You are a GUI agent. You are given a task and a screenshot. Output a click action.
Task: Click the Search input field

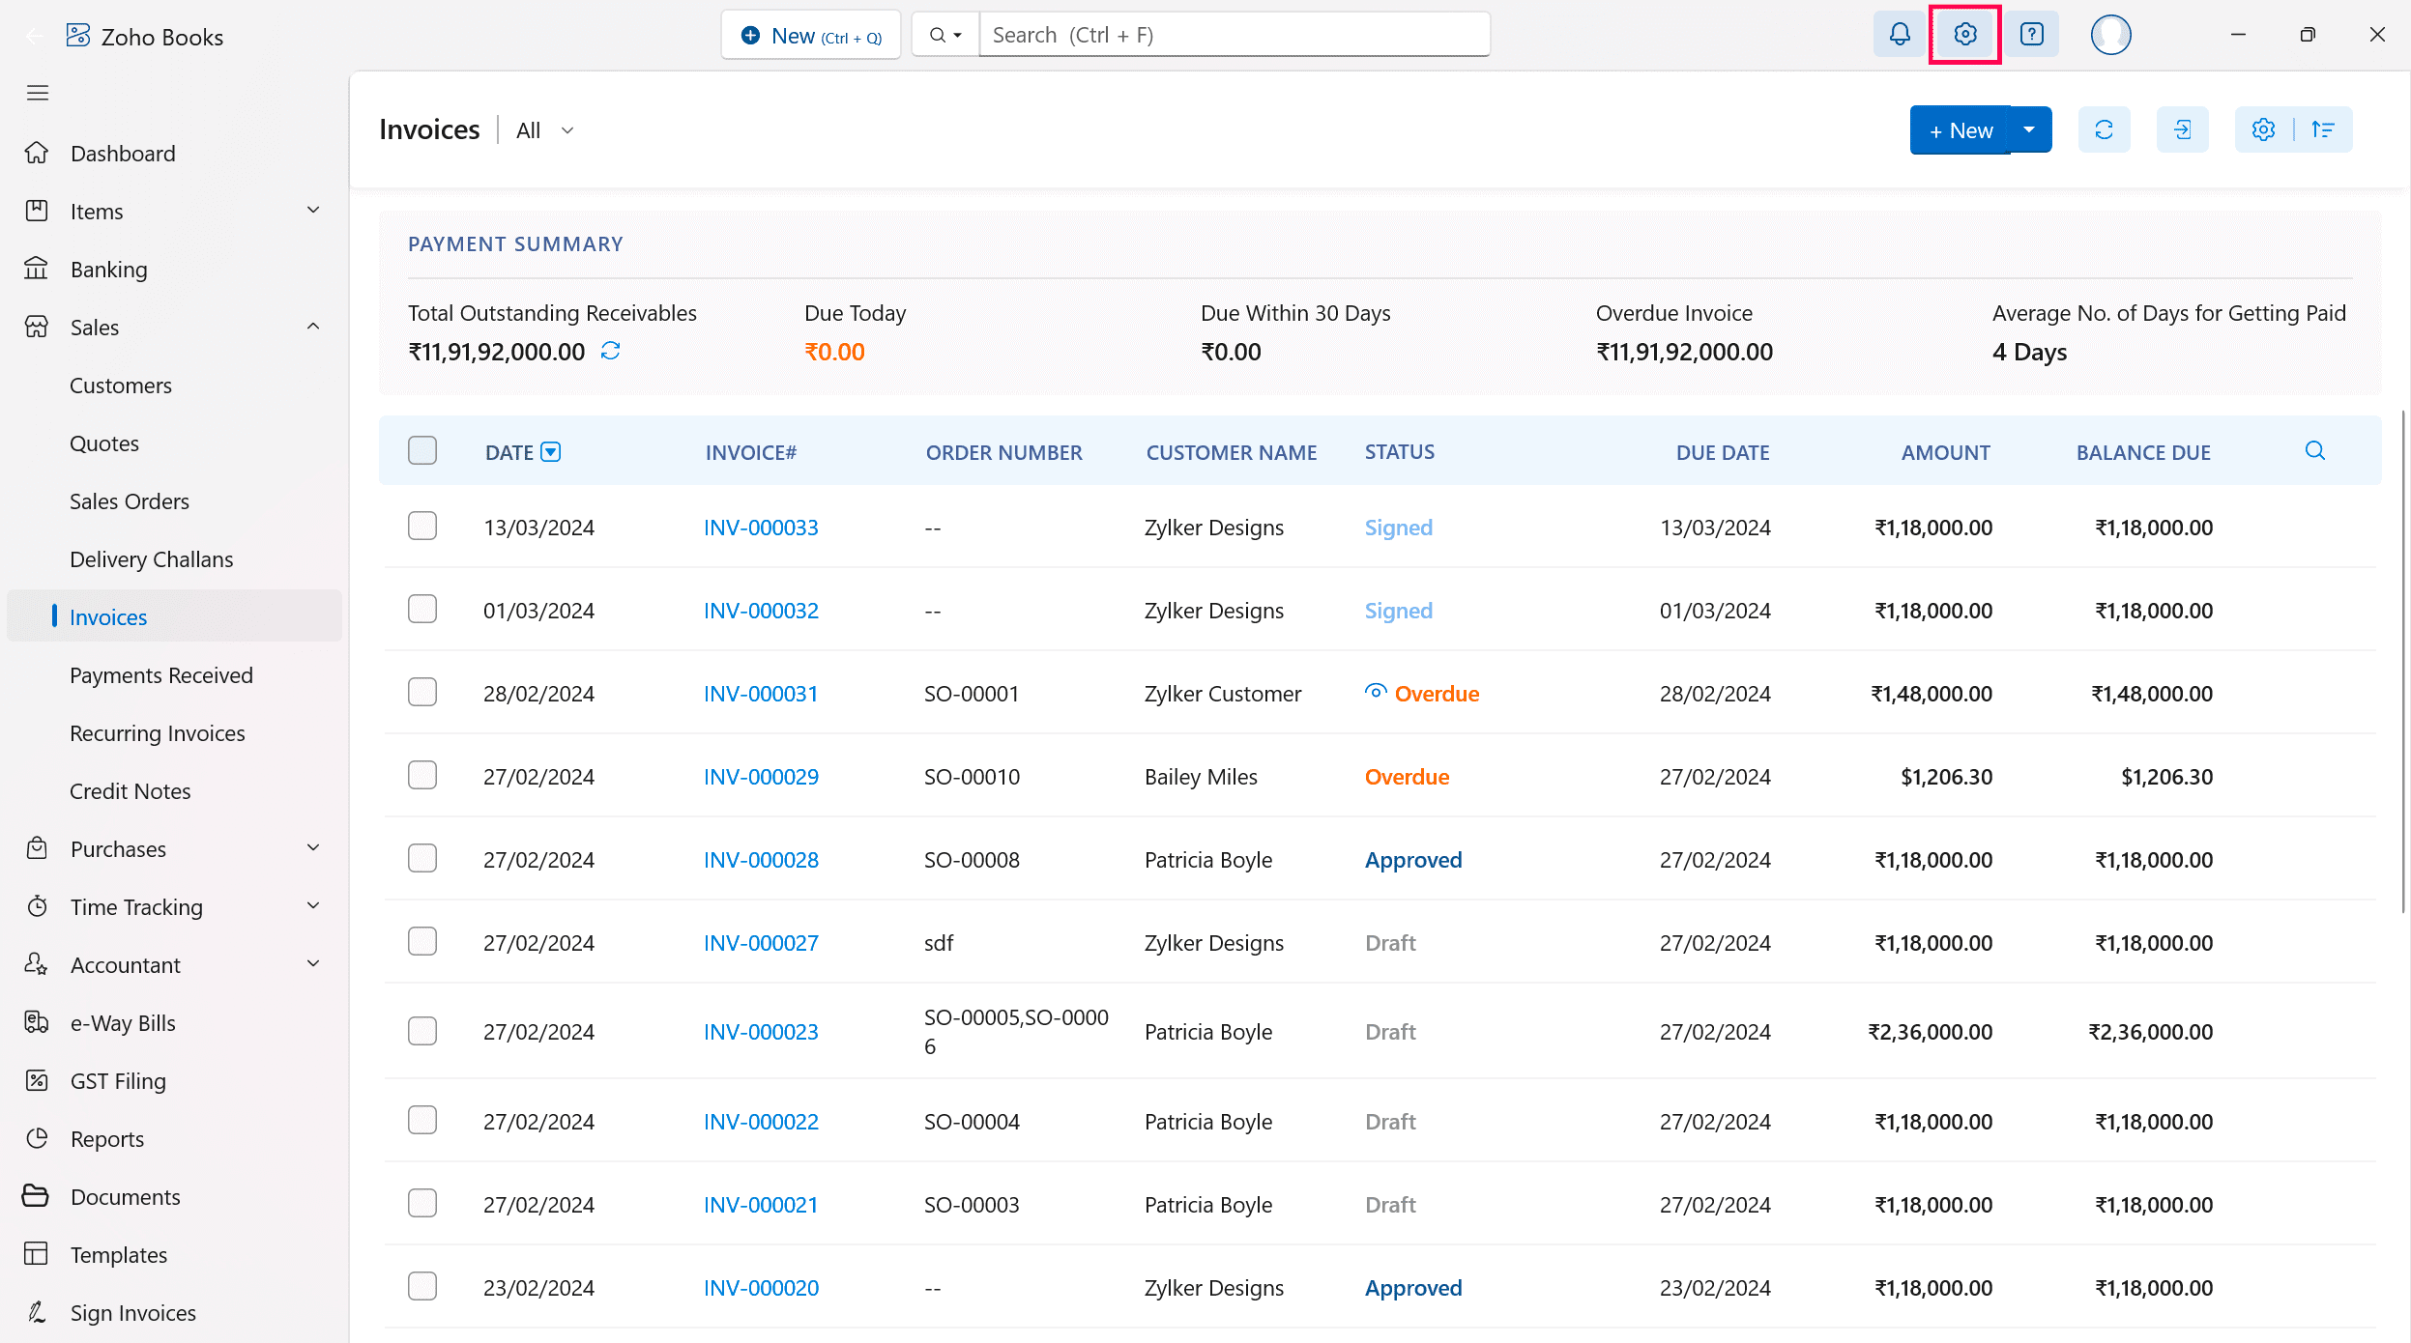click(x=1234, y=35)
